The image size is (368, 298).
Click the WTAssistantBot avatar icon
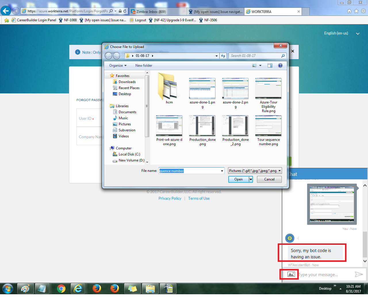290,238
